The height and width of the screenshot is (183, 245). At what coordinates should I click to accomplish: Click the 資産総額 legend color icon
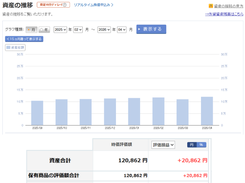[8, 48]
